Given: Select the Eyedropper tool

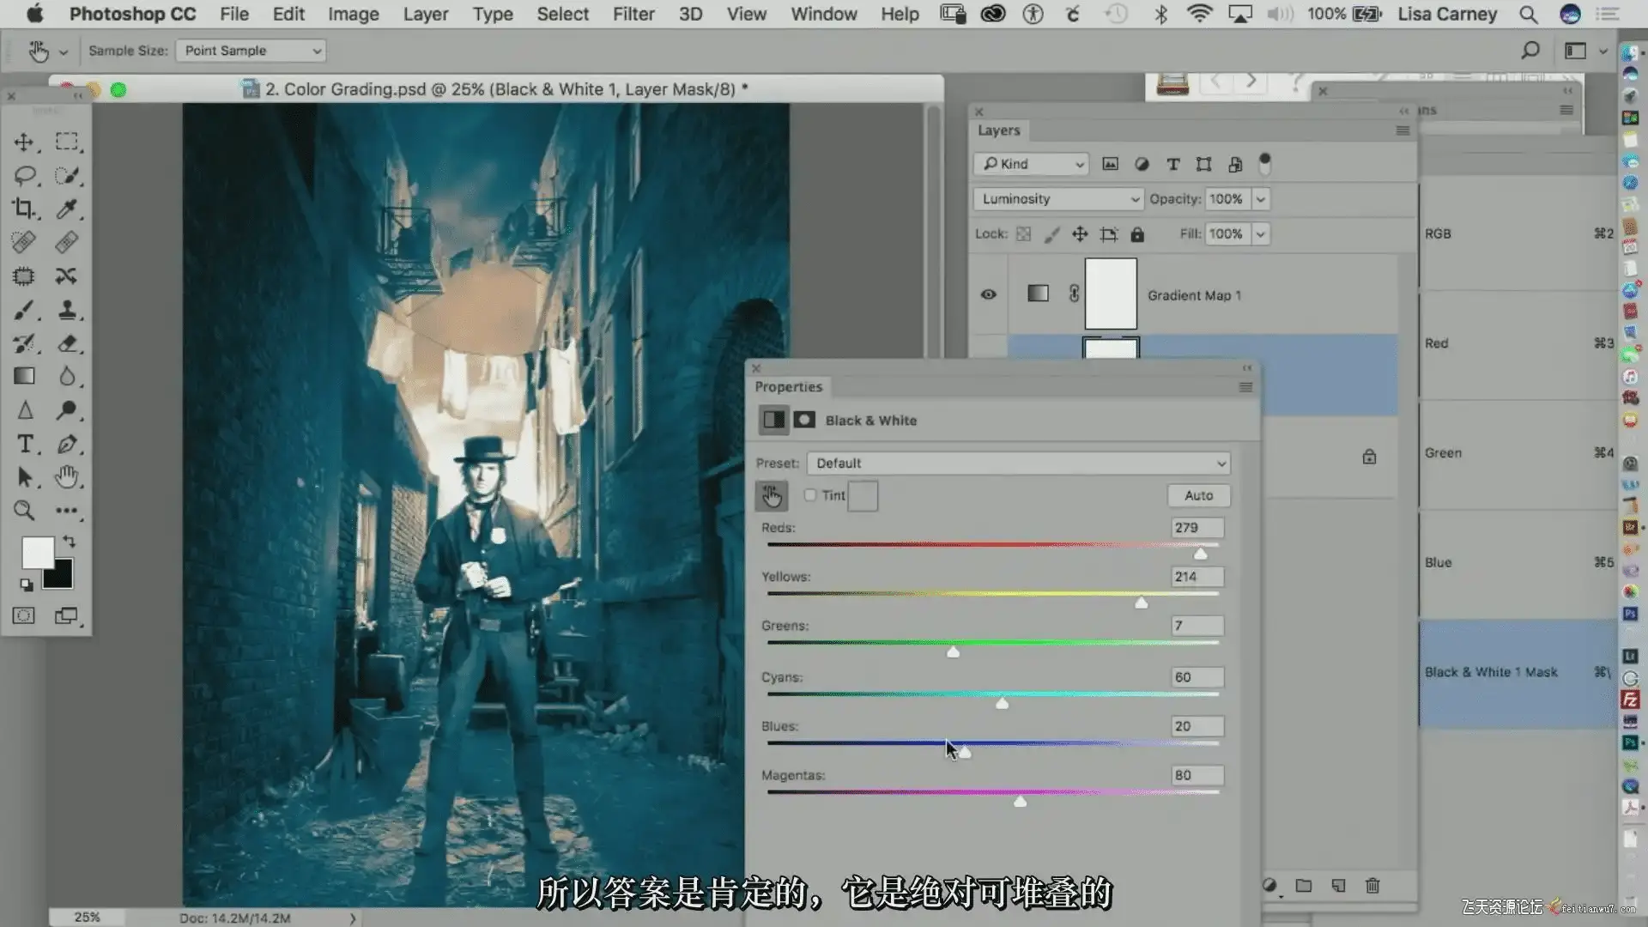Looking at the screenshot, I should point(67,209).
